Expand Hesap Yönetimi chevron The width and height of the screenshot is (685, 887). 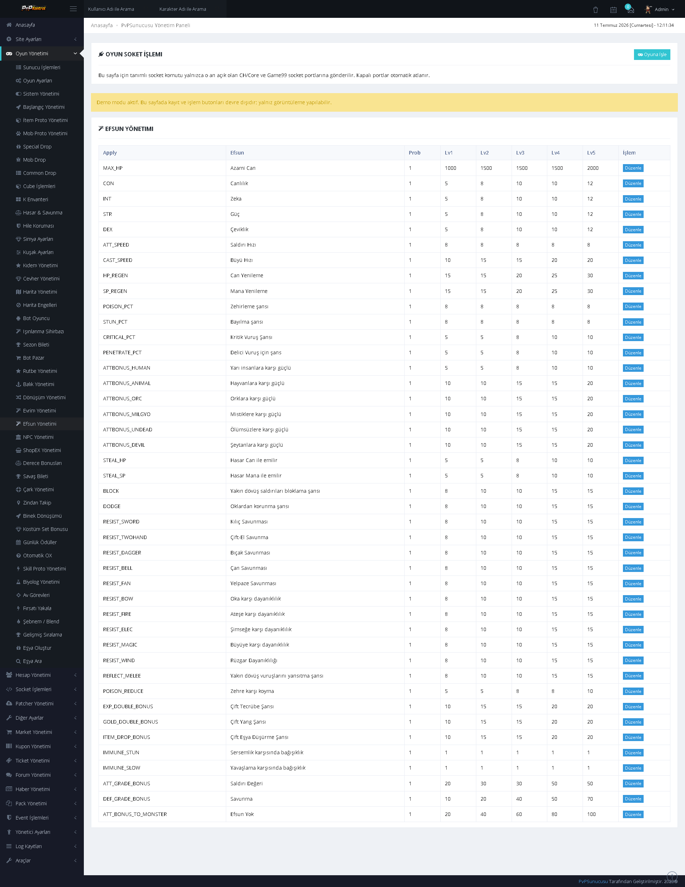pos(75,675)
